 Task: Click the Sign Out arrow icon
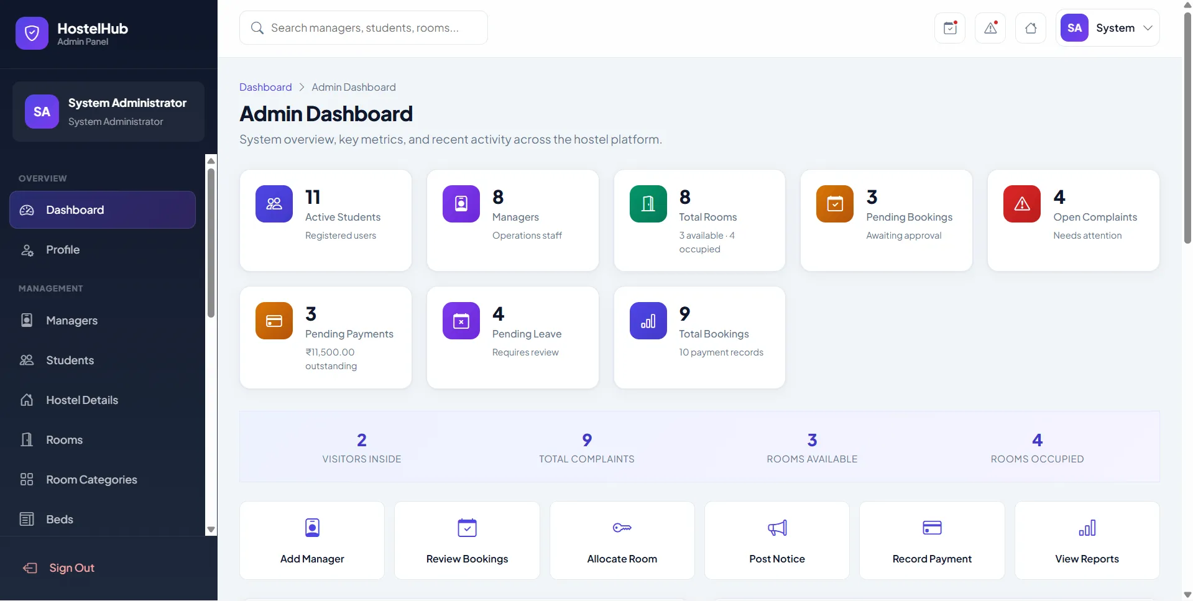[x=30, y=568]
